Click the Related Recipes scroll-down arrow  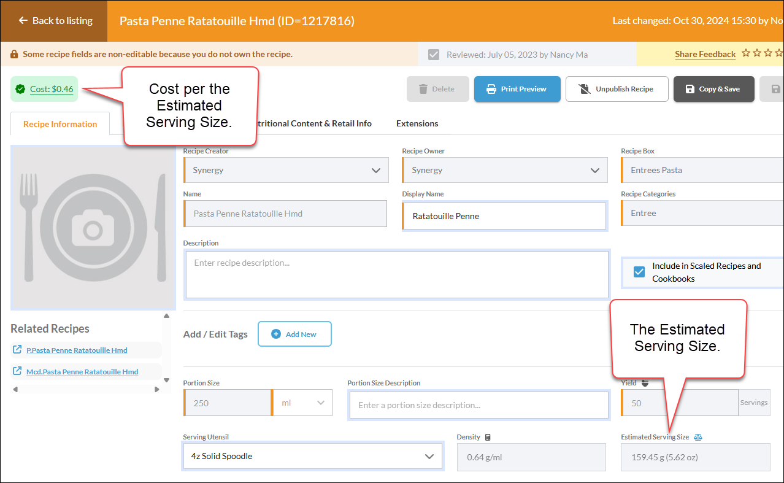pos(166,380)
